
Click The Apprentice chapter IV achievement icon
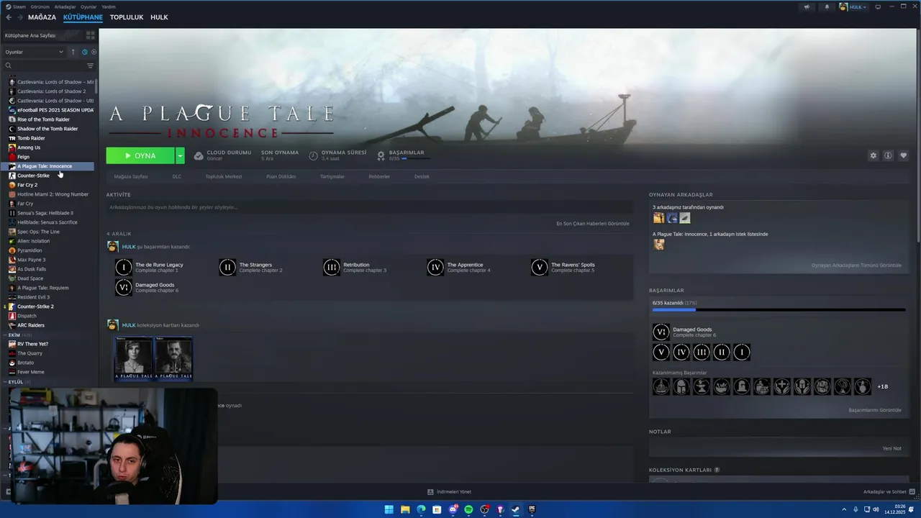pos(435,268)
